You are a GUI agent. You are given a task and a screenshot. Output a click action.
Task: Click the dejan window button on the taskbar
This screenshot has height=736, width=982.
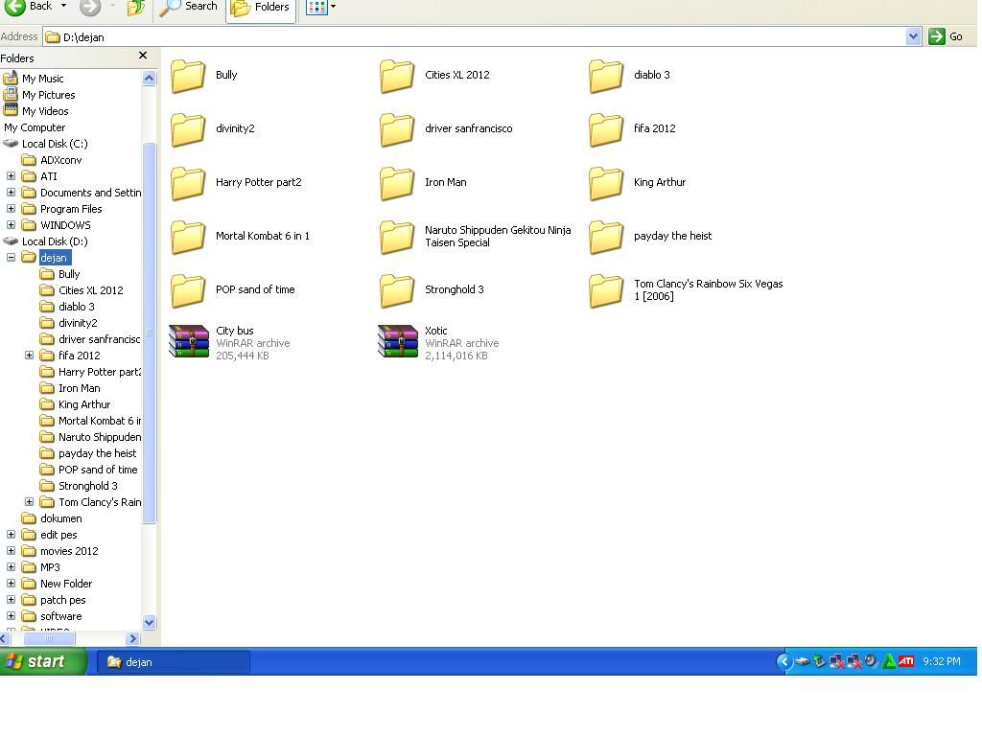[173, 662]
